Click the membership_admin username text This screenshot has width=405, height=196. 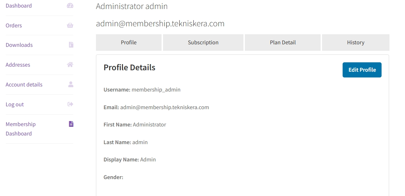156,90
